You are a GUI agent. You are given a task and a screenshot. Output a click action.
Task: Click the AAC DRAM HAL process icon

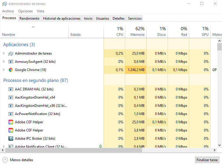[11, 89]
